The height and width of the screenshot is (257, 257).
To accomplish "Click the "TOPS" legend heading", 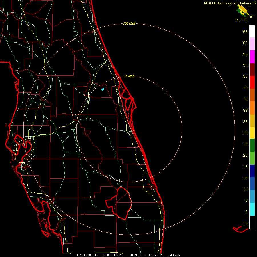I will [x=251, y=17].
